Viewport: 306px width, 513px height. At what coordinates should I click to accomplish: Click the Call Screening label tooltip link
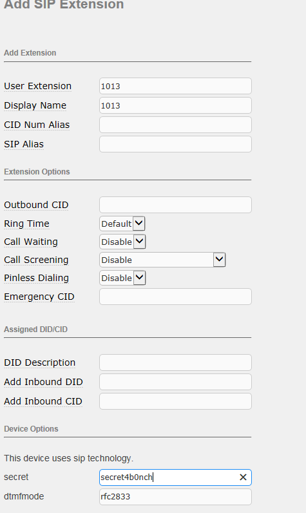[36, 260]
